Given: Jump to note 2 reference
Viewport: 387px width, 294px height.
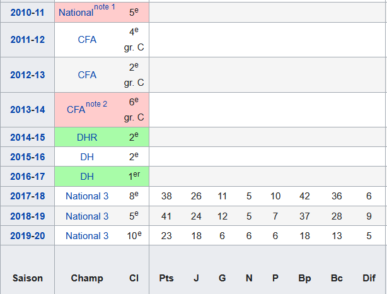Looking at the screenshot, I should 96,104.
